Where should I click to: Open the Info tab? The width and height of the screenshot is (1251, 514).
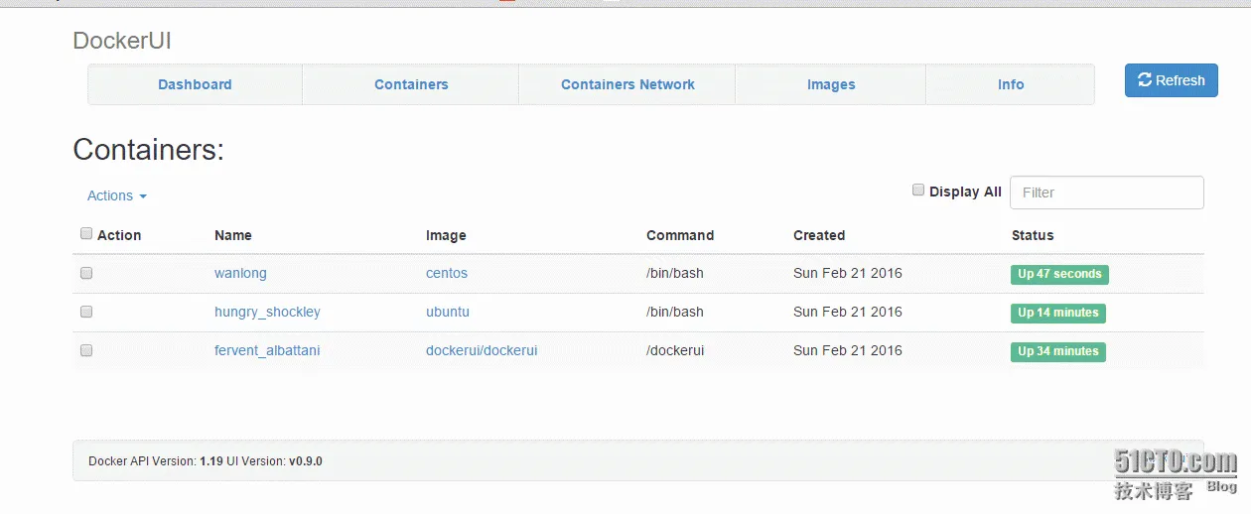pos(1011,85)
